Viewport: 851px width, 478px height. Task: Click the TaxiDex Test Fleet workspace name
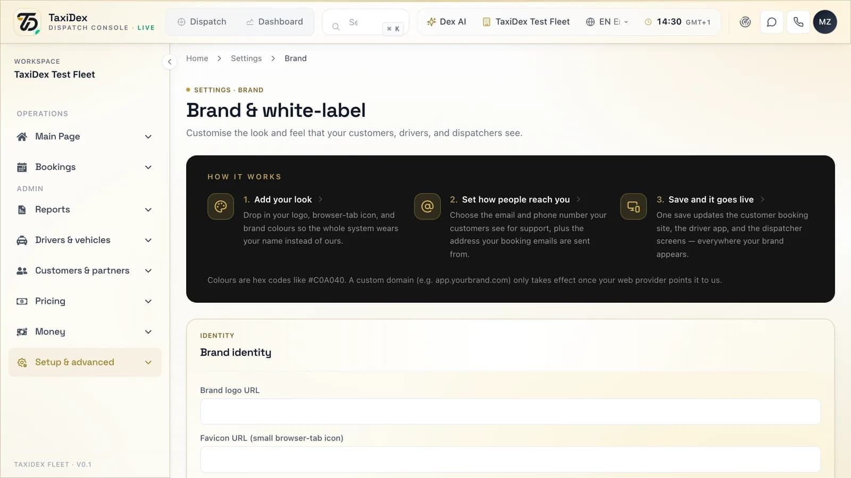pyautogui.click(x=54, y=75)
